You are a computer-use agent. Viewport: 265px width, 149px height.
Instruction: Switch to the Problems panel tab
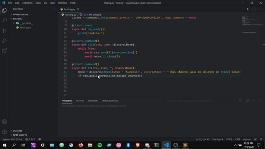coord(67,101)
